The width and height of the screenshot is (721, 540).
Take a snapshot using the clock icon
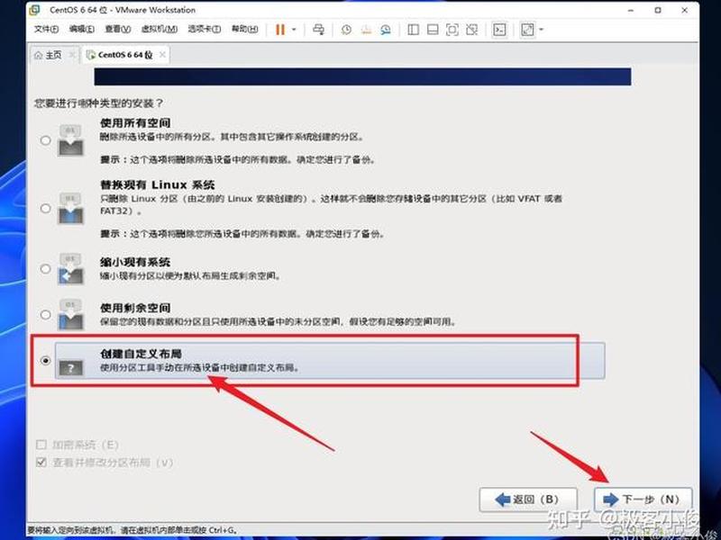[346, 30]
